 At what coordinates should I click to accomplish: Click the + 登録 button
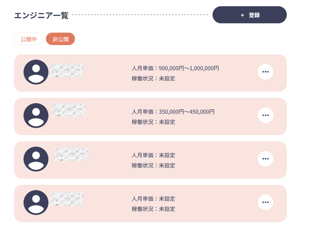pyautogui.click(x=250, y=15)
